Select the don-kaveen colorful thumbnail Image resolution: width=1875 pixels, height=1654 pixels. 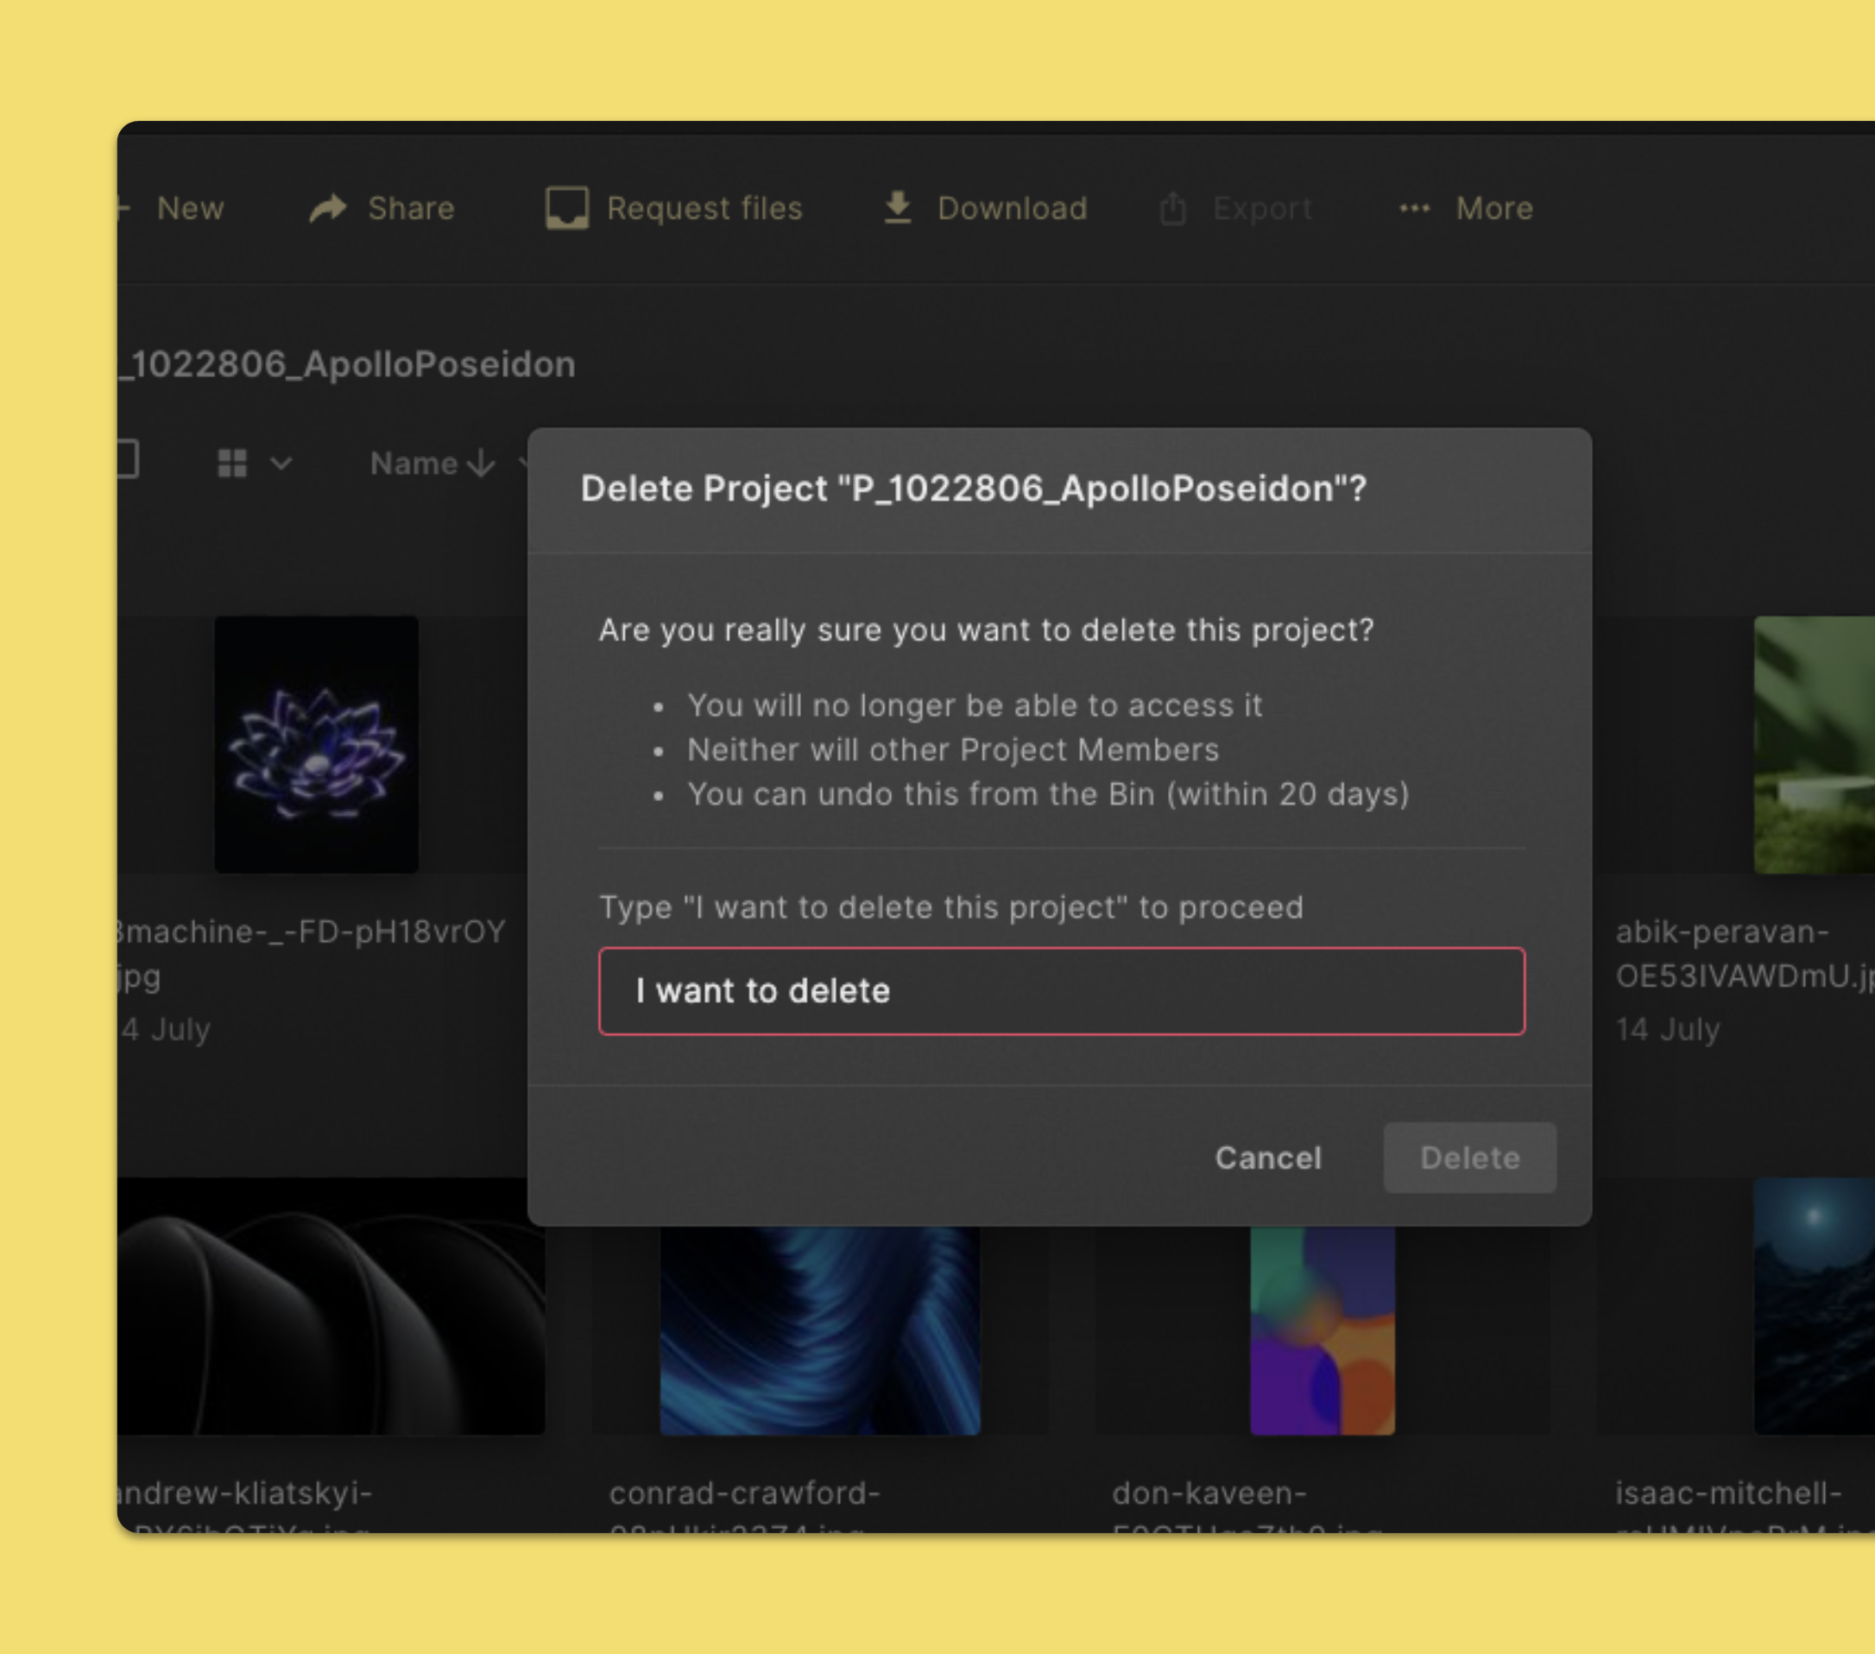click(1322, 1330)
